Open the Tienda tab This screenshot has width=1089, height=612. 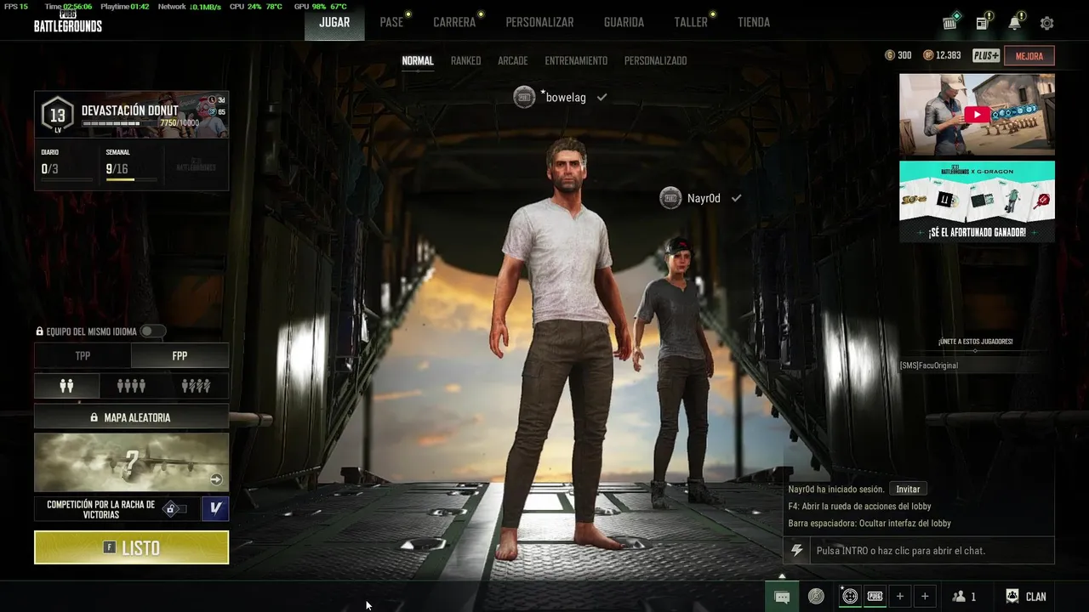pyautogui.click(x=754, y=22)
